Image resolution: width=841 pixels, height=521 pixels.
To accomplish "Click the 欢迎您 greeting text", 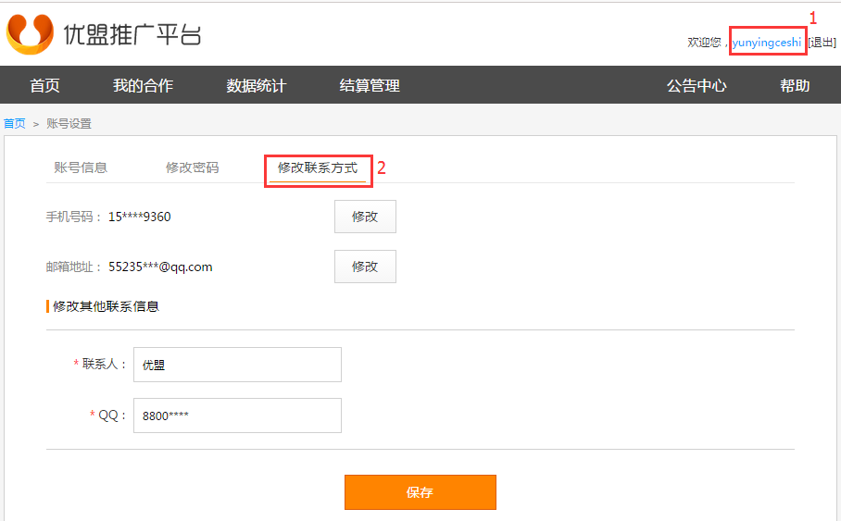I will [704, 43].
